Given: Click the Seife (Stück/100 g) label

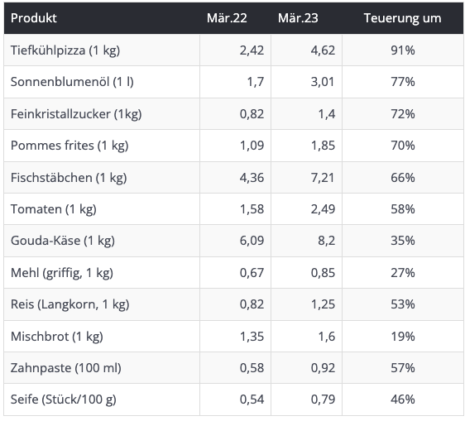Looking at the screenshot, I should click(x=64, y=399).
